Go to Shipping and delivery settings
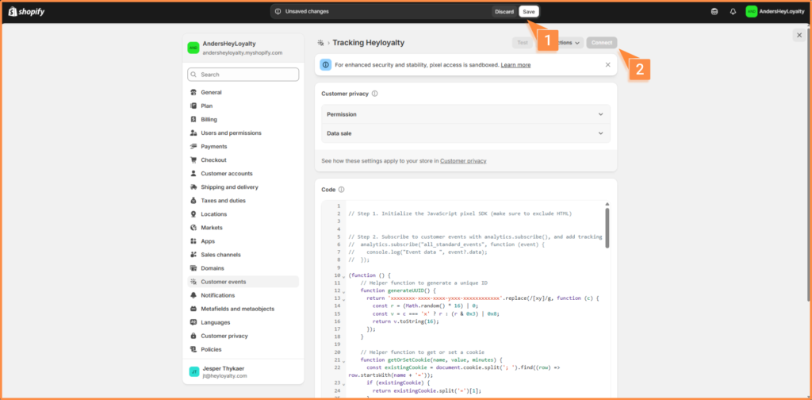 pos(229,187)
